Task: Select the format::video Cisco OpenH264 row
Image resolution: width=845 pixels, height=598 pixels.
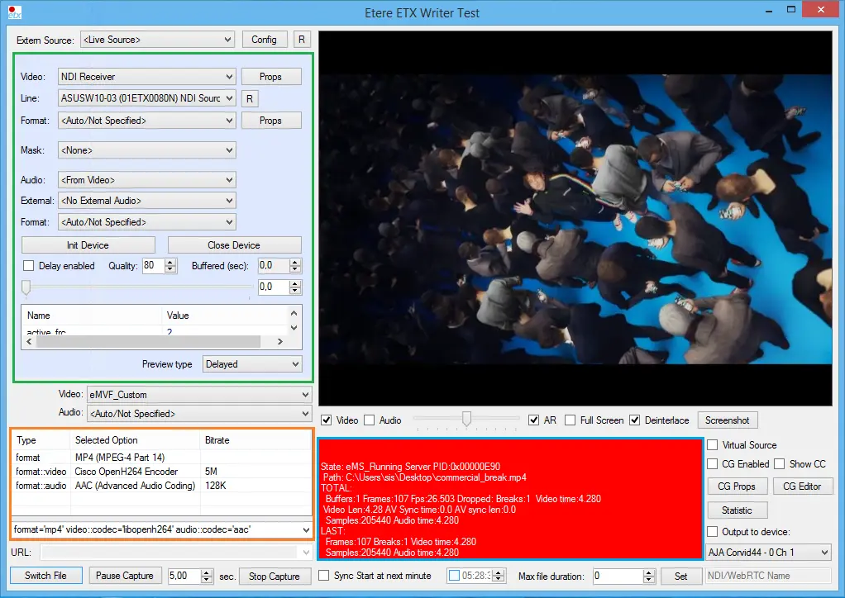Action: [124, 472]
